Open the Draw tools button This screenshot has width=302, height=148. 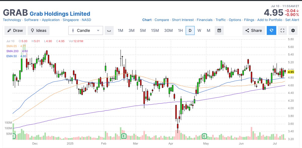(15, 31)
